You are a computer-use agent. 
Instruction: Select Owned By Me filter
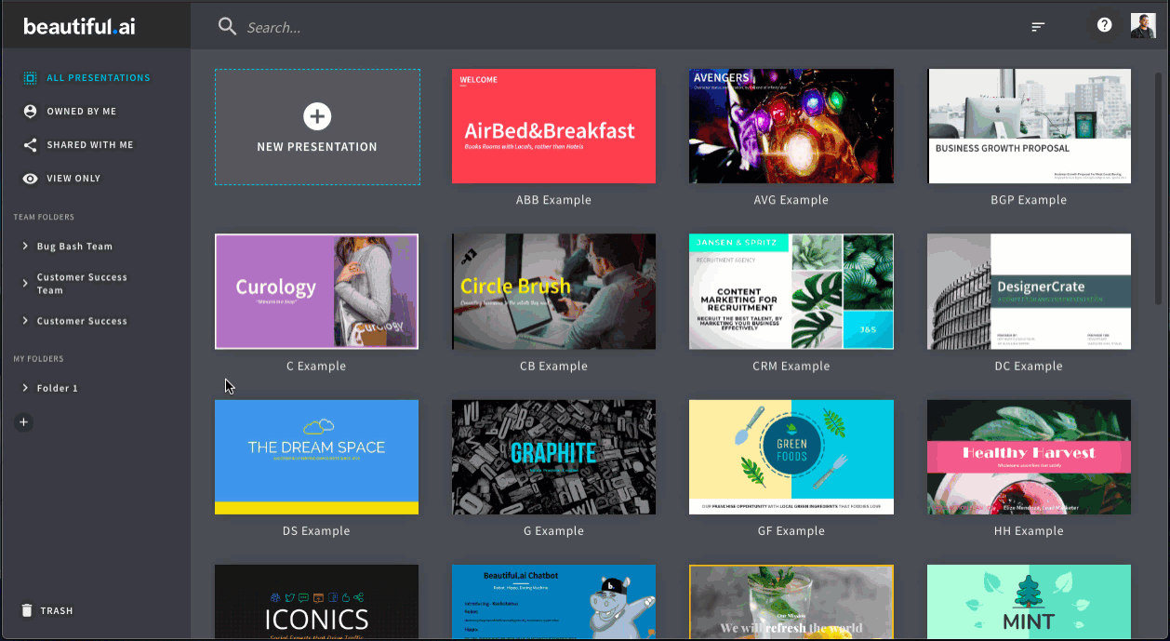pyautogui.click(x=82, y=112)
